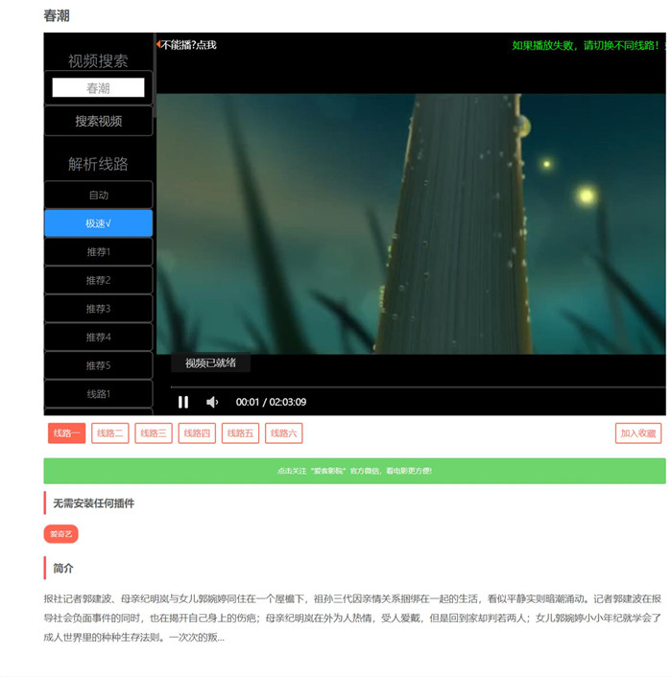
Task: Mute the video with speaker icon
Action: [212, 402]
